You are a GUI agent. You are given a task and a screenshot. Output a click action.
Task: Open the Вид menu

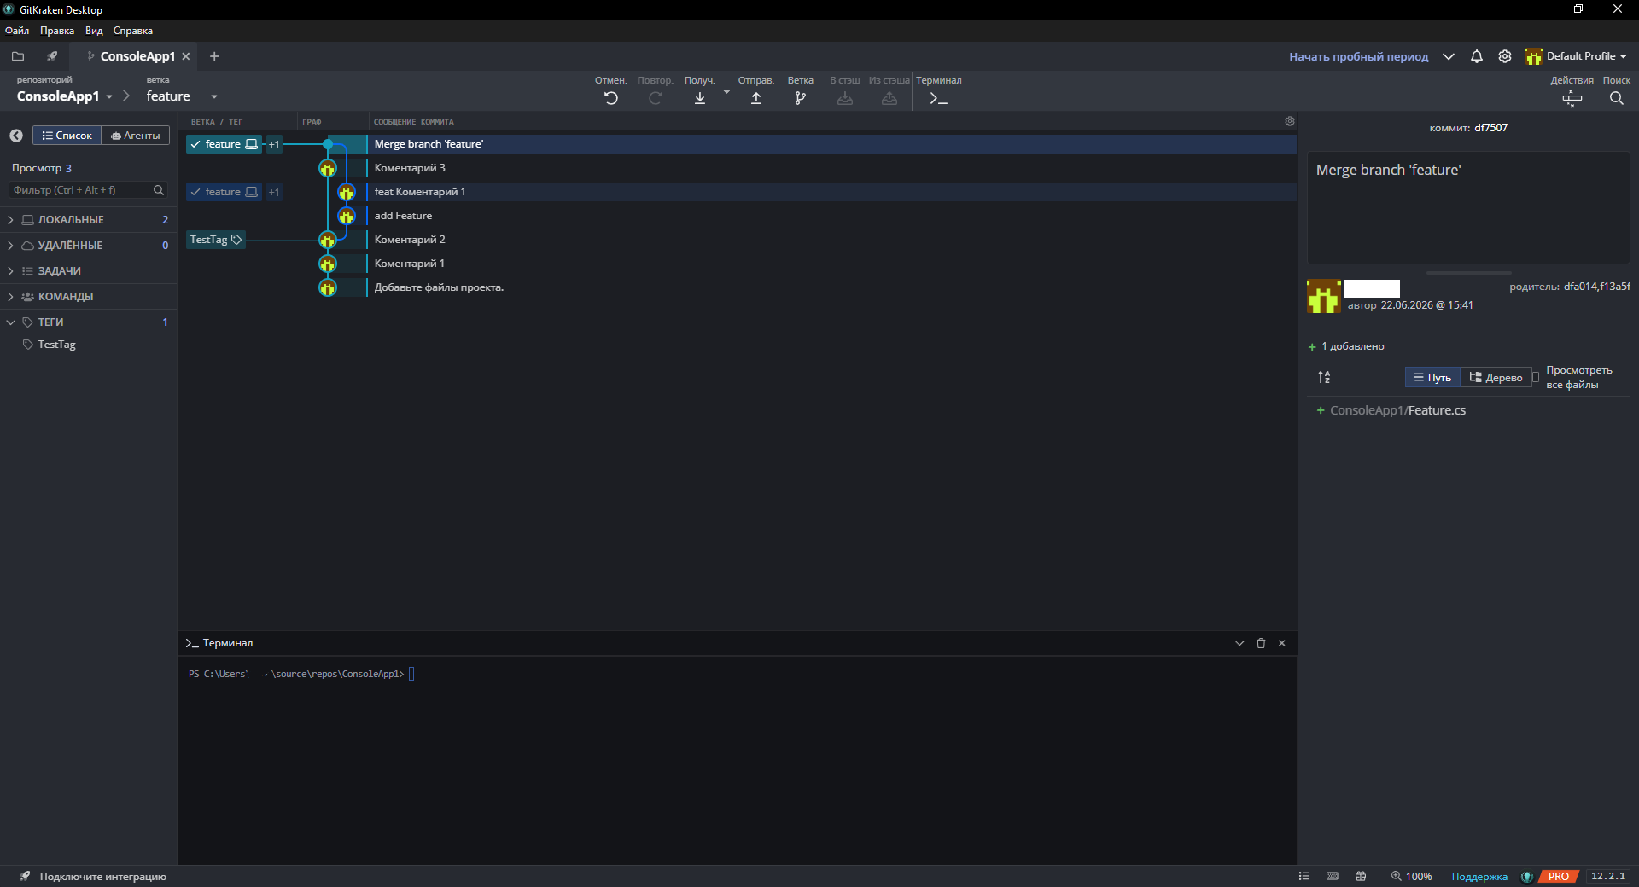click(x=94, y=31)
